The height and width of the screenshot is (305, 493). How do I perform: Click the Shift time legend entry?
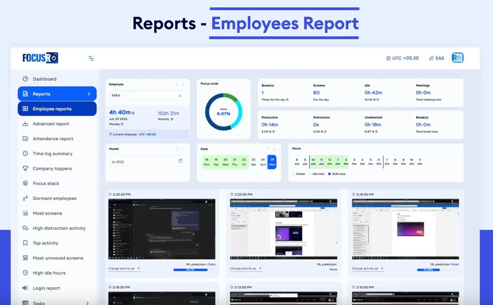(337, 174)
